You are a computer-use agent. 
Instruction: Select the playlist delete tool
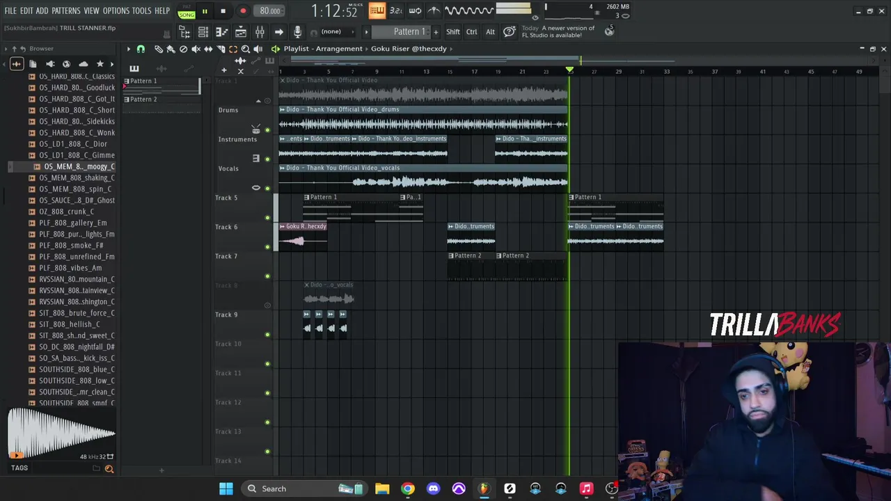coord(183,49)
